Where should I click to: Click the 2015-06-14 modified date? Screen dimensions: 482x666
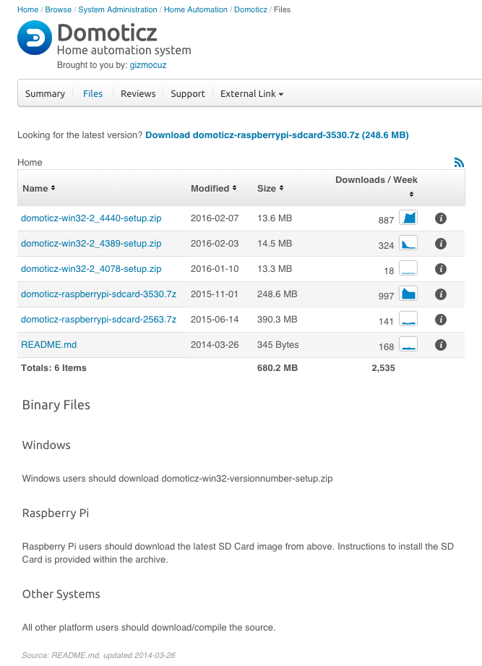click(x=215, y=319)
